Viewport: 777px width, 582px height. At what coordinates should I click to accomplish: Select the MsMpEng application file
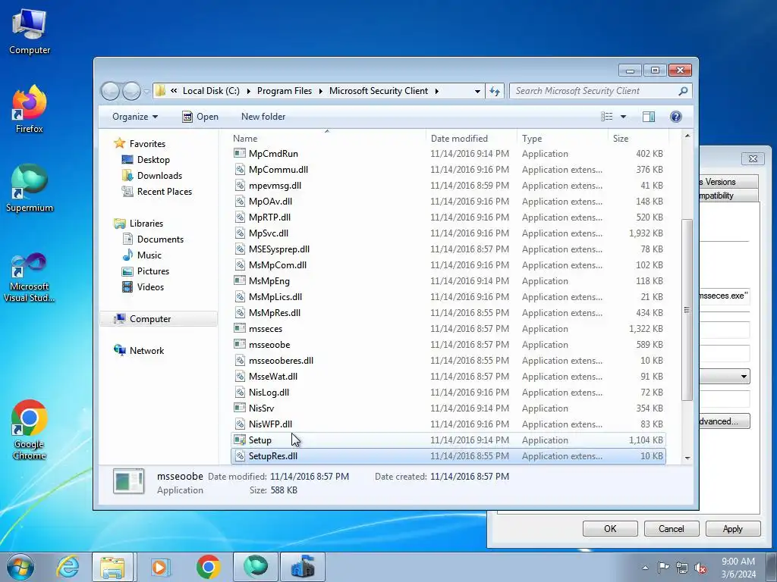[448, 281]
